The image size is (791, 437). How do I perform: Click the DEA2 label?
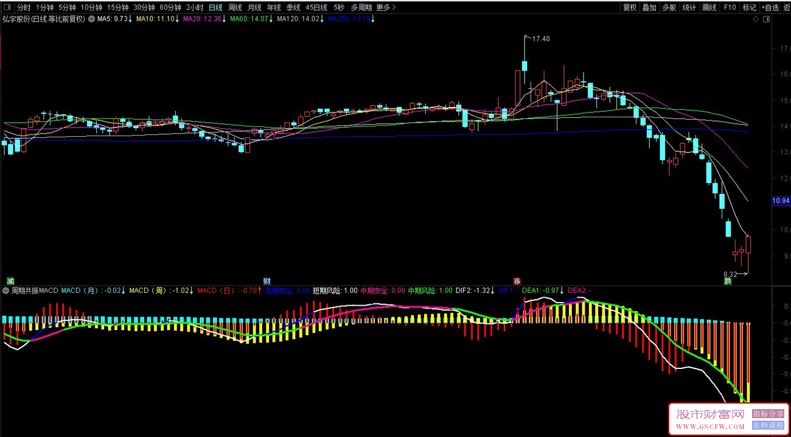pyautogui.click(x=579, y=291)
